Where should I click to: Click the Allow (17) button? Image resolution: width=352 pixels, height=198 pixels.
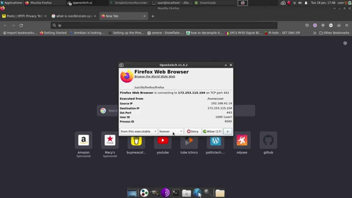point(212,131)
